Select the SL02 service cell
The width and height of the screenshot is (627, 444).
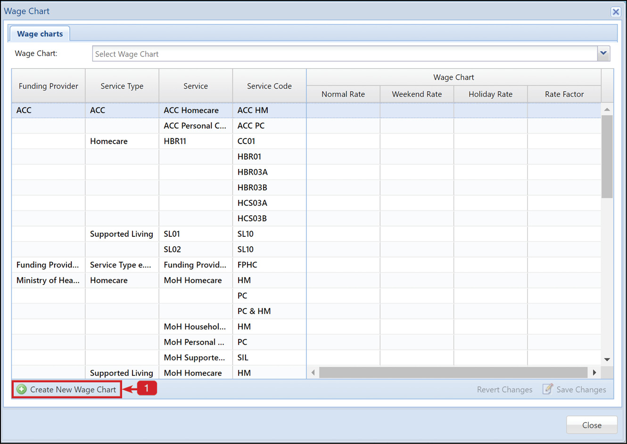pos(196,250)
